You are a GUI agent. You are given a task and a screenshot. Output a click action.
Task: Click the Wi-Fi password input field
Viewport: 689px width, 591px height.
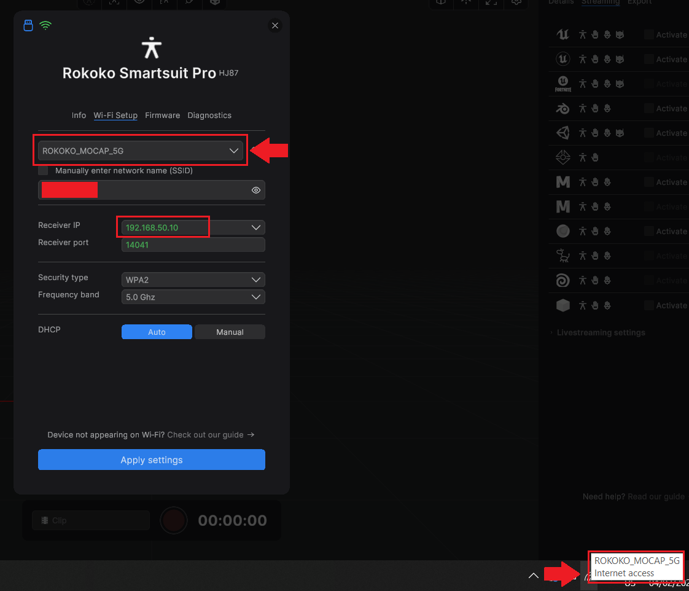coord(152,190)
